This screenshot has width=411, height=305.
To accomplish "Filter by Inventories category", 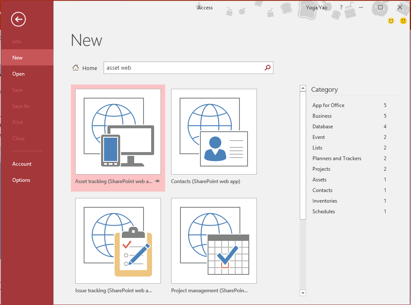I will [x=349, y=201].
